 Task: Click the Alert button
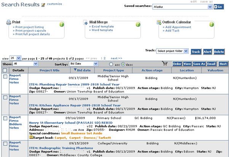tap(207, 52)
